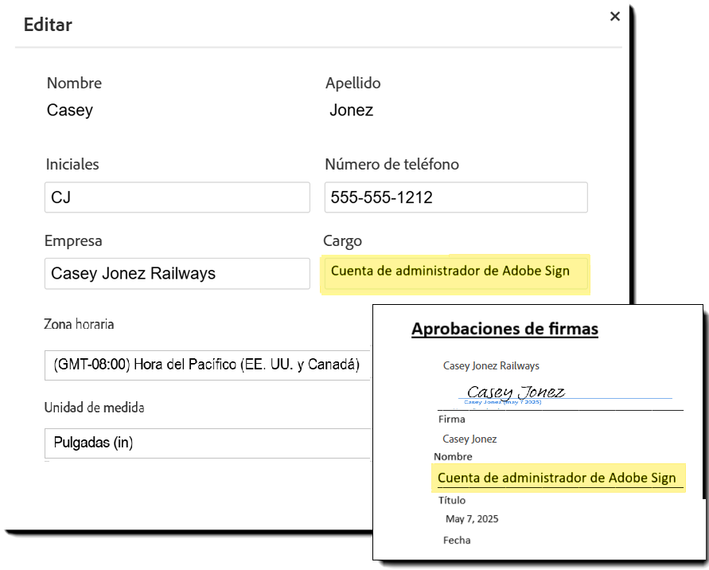Click the Casey Jonez handwritten signature
This screenshot has height=570, width=709.
click(x=516, y=391)
